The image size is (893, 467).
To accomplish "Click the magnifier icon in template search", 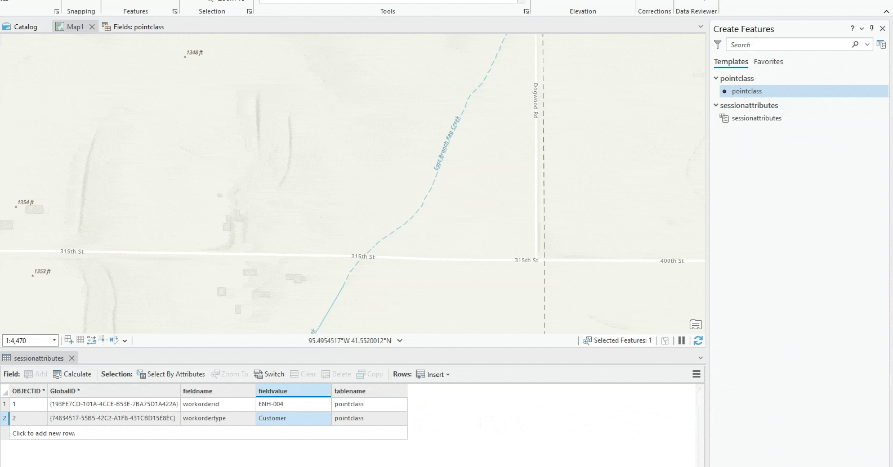I will [x=855, y=44].
